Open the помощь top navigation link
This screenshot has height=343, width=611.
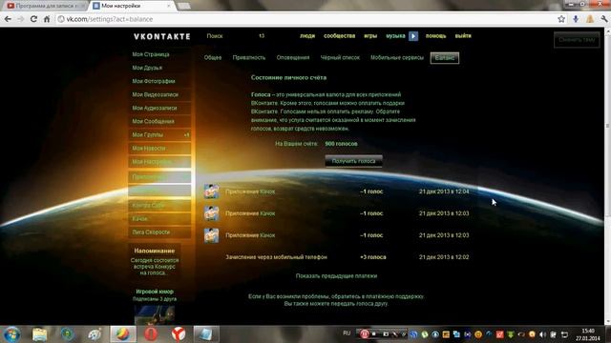435,36
